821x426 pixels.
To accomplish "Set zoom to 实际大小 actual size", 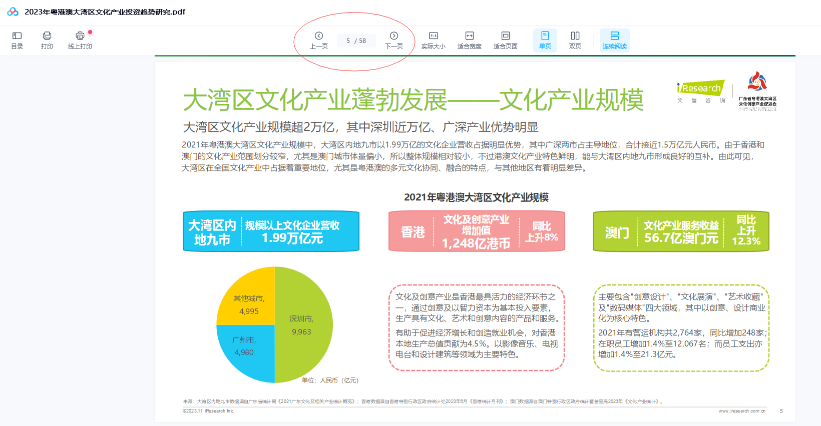I will [x=434, y=40].
